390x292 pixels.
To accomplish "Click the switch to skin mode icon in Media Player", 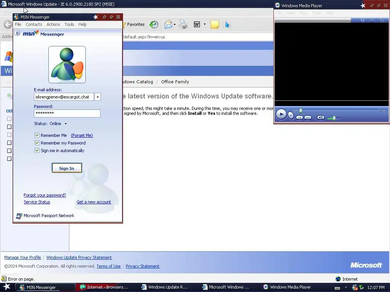I will [382, 20].
